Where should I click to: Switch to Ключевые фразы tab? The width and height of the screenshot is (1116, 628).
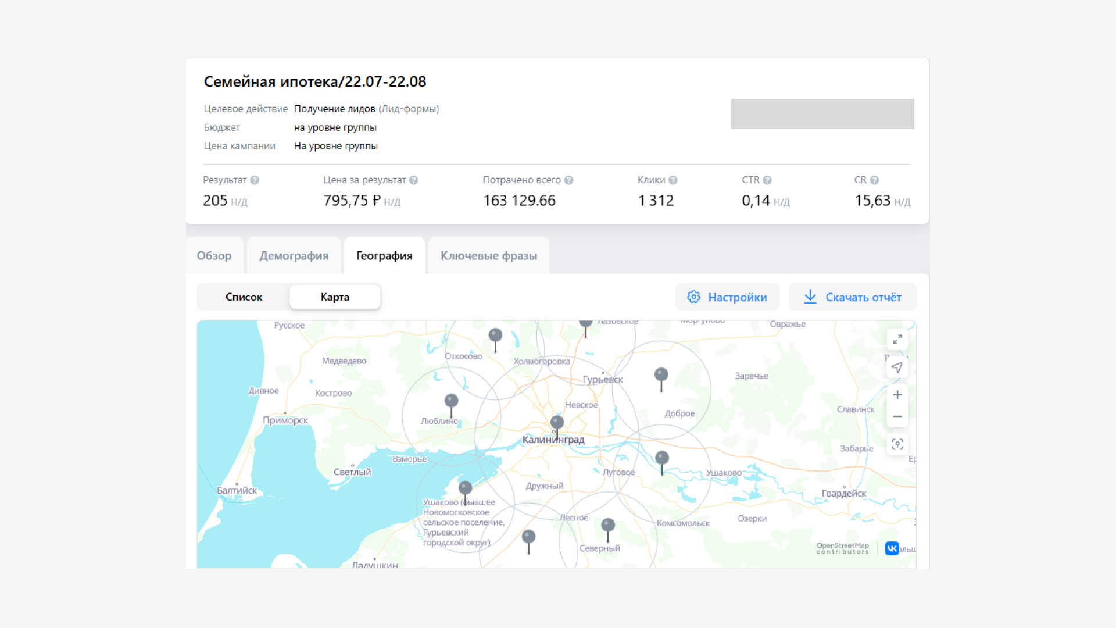(488, 256)
